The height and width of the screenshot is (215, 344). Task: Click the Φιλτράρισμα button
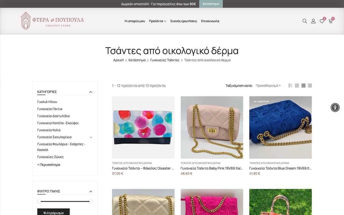[x=53, y=213]
